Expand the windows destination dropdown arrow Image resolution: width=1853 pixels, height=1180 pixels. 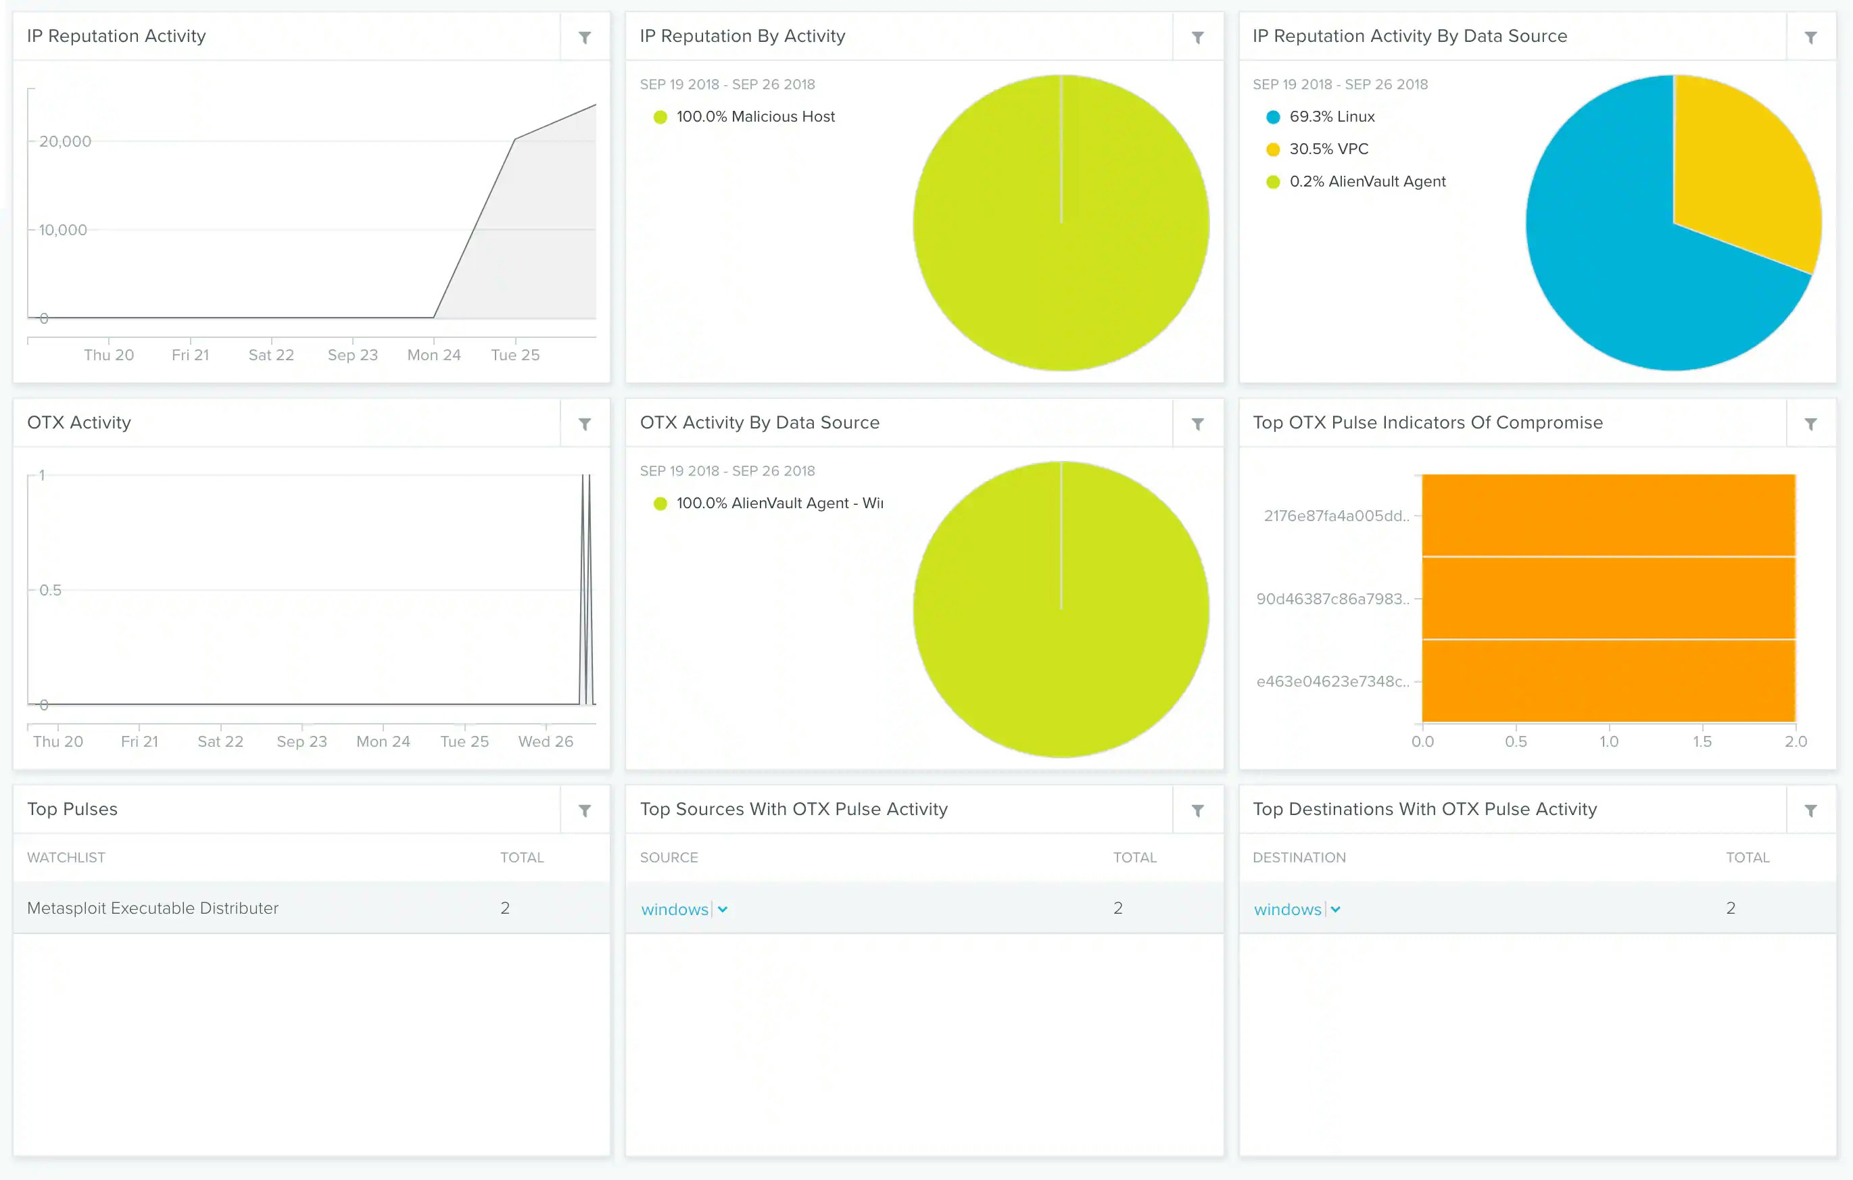(1335, 909)
